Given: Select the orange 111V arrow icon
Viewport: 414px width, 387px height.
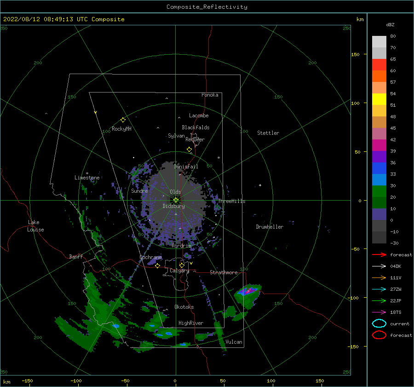Looking at the screenshot, I should 379,277.
